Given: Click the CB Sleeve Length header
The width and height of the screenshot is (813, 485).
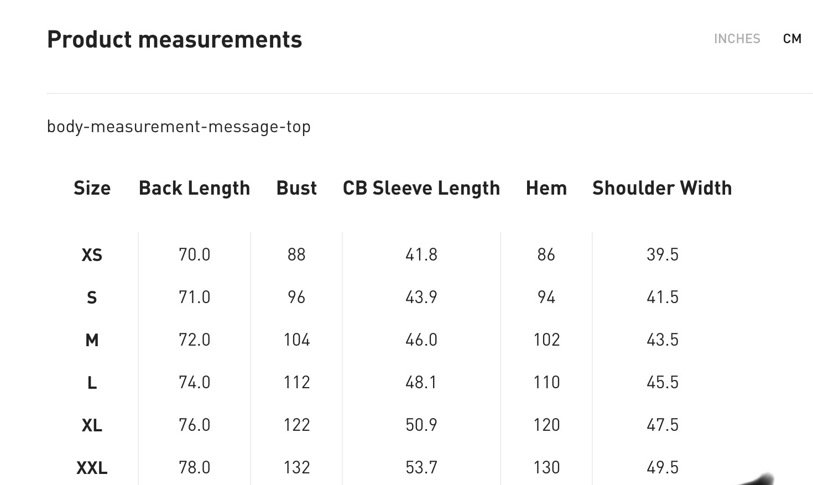Looking at the screenshot, I should point(421,188).
